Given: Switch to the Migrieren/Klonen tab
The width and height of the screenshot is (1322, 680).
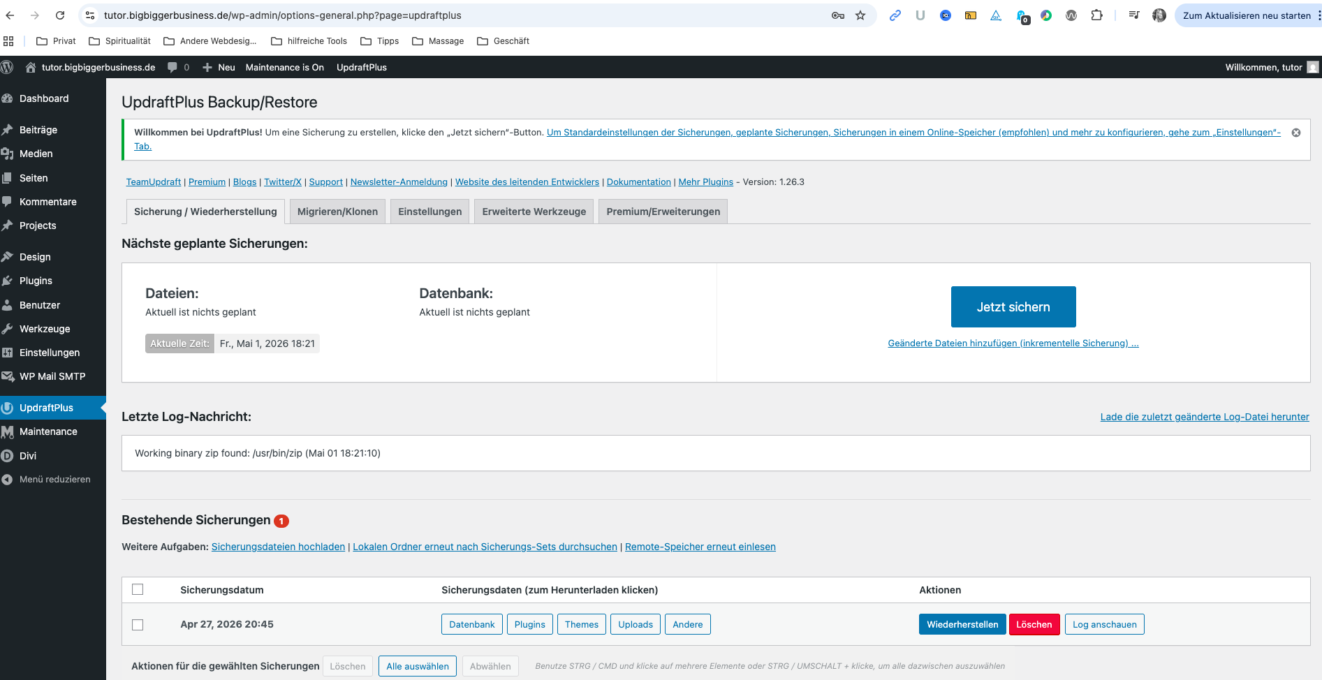Looking at the screenshot, I should pos(337,212).
